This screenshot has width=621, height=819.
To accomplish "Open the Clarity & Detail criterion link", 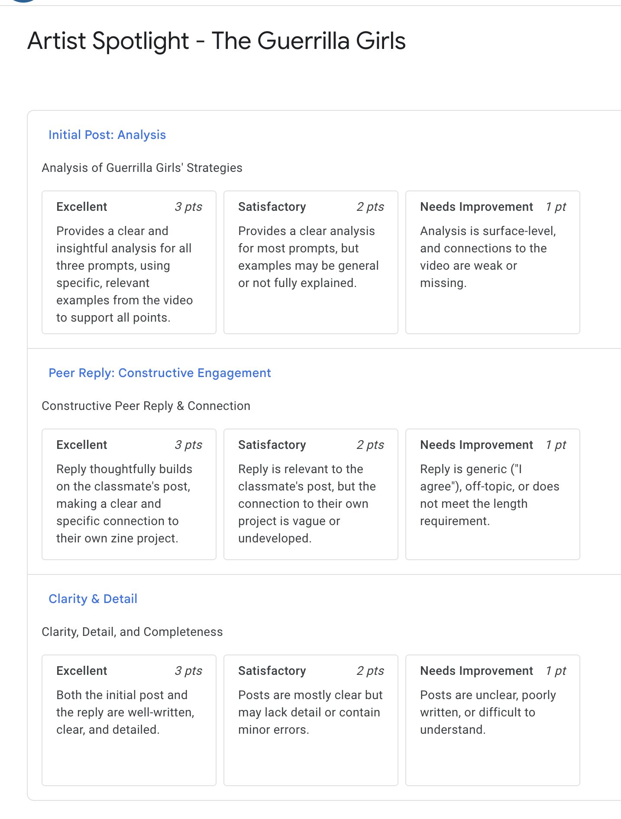I will [93, 599].
